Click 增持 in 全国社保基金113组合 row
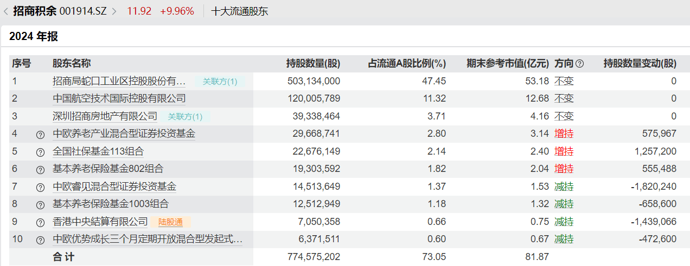The image size is (690, 266). coord(564,151)
